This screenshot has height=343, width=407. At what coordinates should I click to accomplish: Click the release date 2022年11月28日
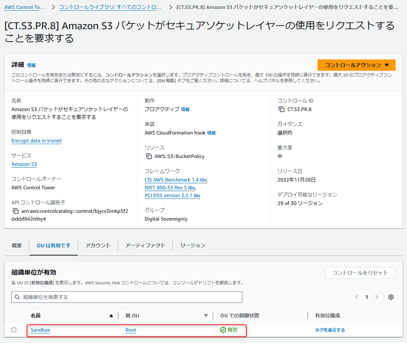click(x=297, y=180)
